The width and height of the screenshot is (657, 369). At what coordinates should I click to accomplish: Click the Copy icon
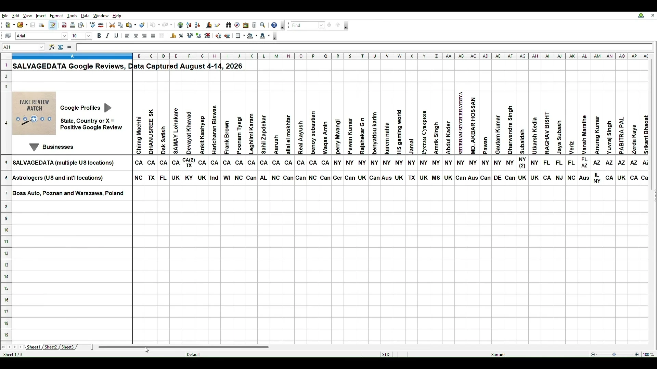[x=121, y=25]
